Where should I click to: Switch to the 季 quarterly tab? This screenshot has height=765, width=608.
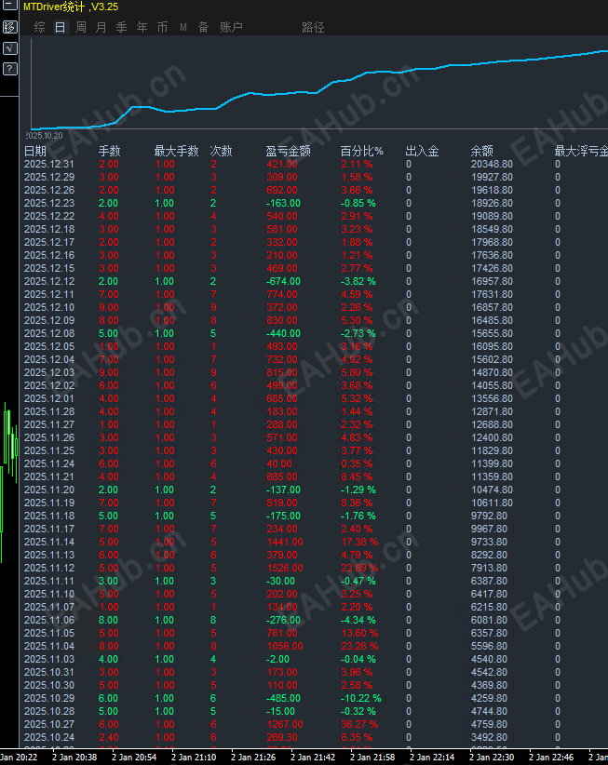(x=121, y=27)
